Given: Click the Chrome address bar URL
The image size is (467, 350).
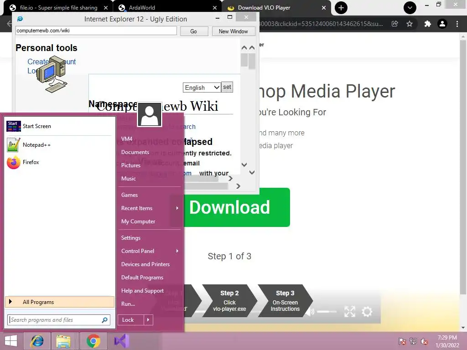Looking at the screenshot, I should [322, 24].
